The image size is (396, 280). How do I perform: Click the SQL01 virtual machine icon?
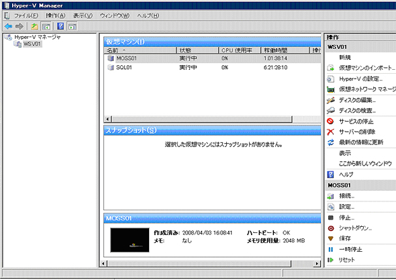pos(111,67)
